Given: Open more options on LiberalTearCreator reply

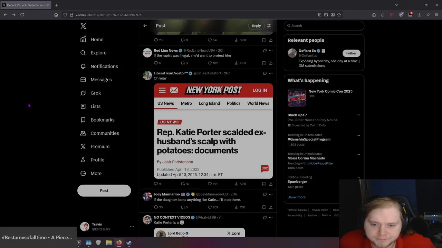Looking at the screenshot, I should click(x=271, y=73).
